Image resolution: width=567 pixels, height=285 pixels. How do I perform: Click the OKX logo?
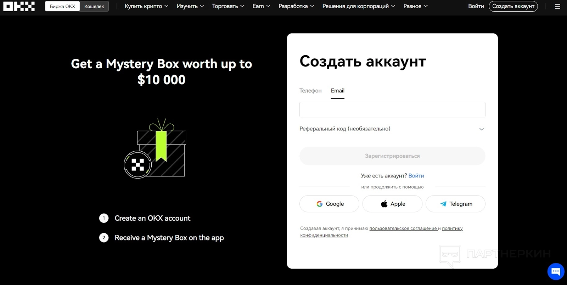pos(19,6)
